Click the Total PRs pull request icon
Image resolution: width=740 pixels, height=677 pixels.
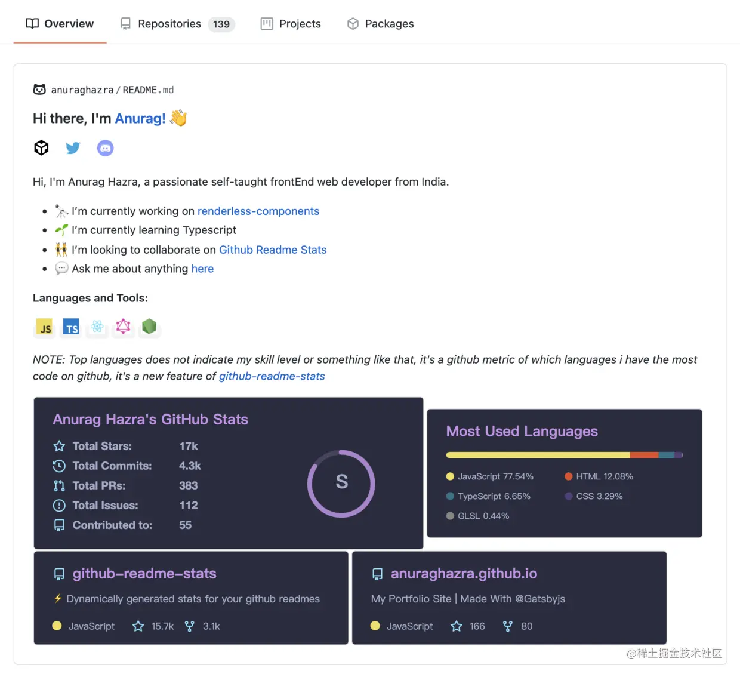coord(59,485)
